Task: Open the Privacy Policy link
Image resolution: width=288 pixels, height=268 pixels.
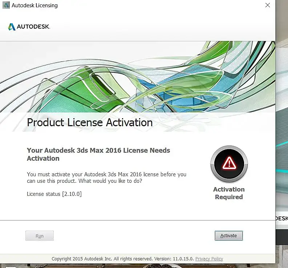Action: pos(209,259)
